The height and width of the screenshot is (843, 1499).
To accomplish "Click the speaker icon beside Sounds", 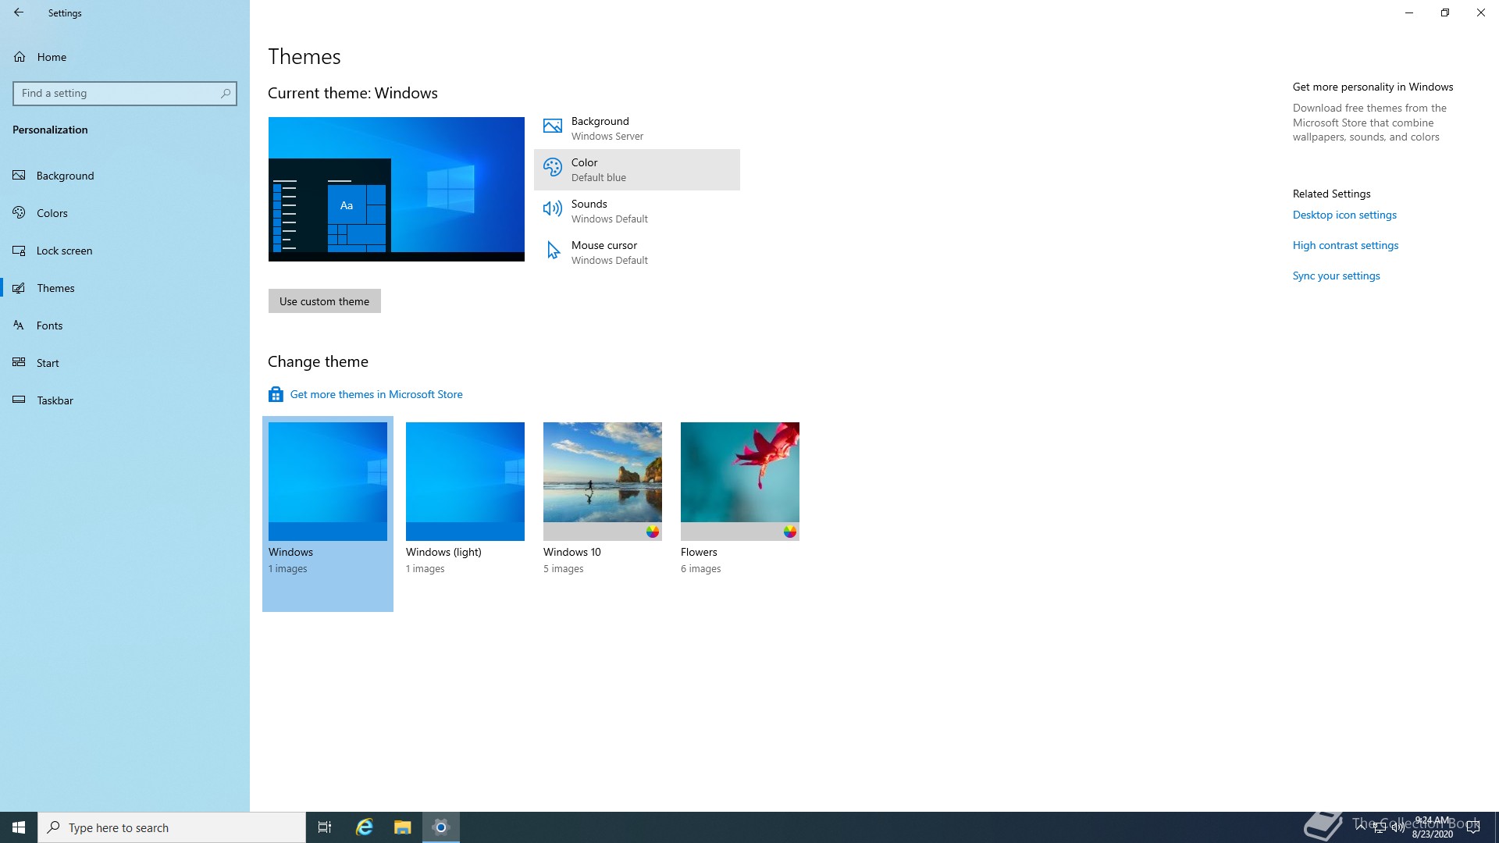I will coord(553,208).
